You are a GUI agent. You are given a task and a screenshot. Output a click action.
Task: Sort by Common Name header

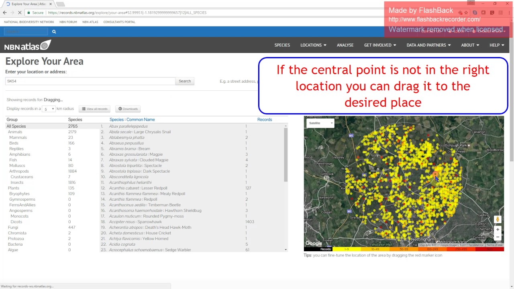[141, 120]
